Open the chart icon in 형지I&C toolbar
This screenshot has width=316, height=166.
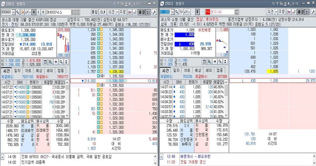click(289, 12)
